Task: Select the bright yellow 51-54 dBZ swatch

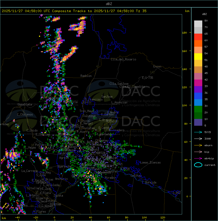Action: pyautogui.click(x=198, y=56)
